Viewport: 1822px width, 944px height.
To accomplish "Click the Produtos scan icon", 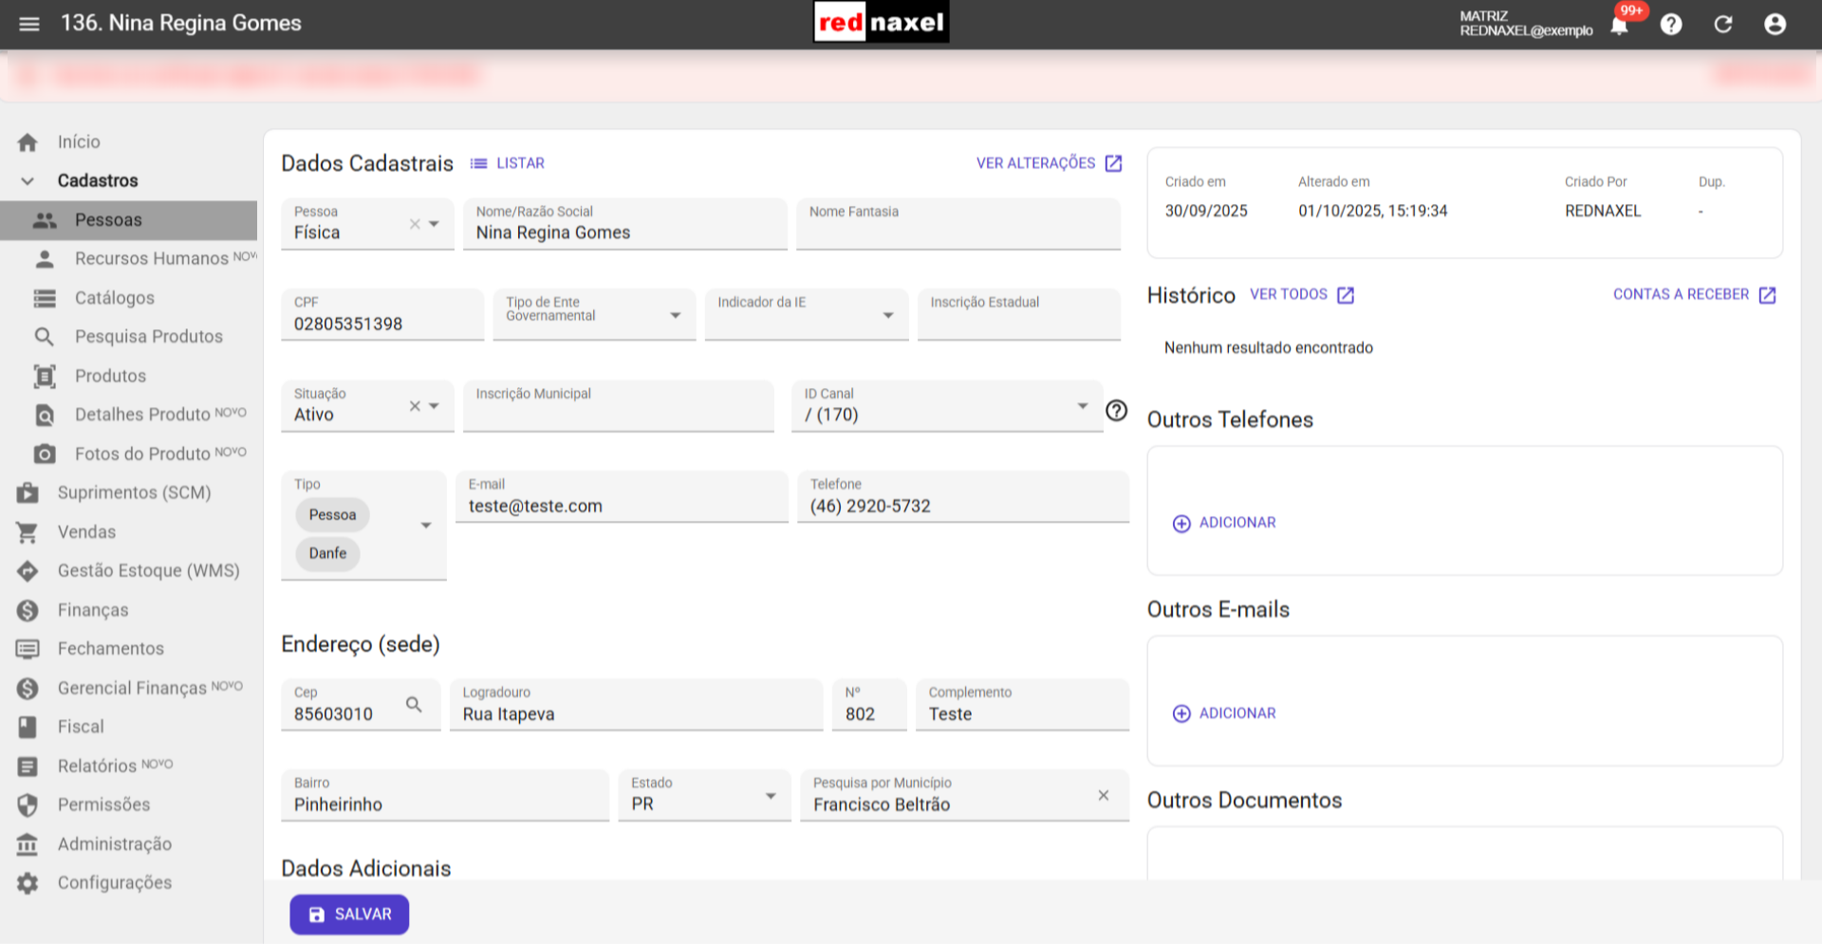I will point(45,376).
